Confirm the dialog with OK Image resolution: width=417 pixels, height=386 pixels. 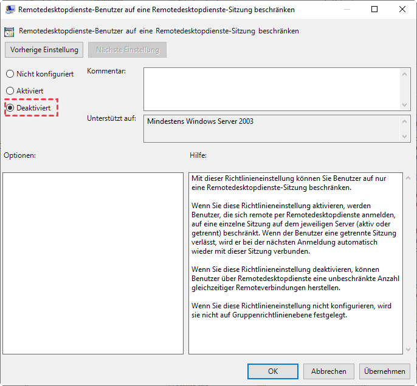point(273,371)
